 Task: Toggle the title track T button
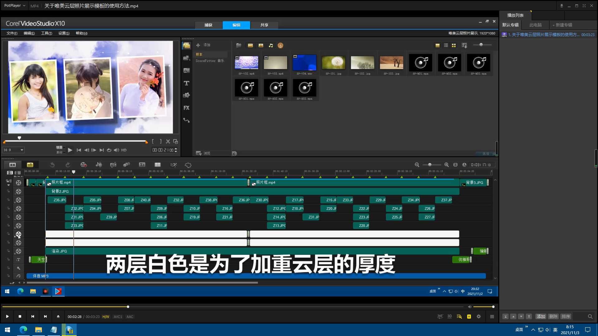coord(18,259)
